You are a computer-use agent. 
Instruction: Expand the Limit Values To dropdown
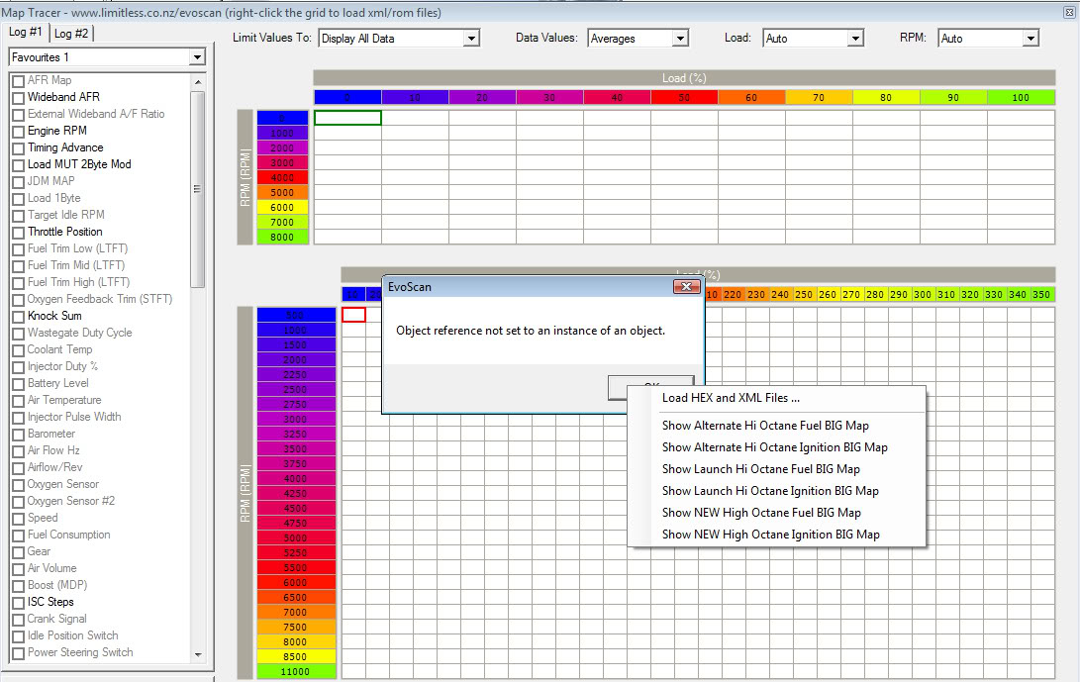(472, 39)
